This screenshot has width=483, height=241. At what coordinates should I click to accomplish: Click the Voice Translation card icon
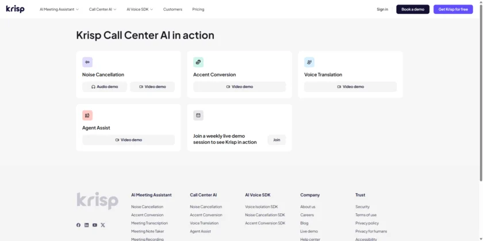pos(309,62)
